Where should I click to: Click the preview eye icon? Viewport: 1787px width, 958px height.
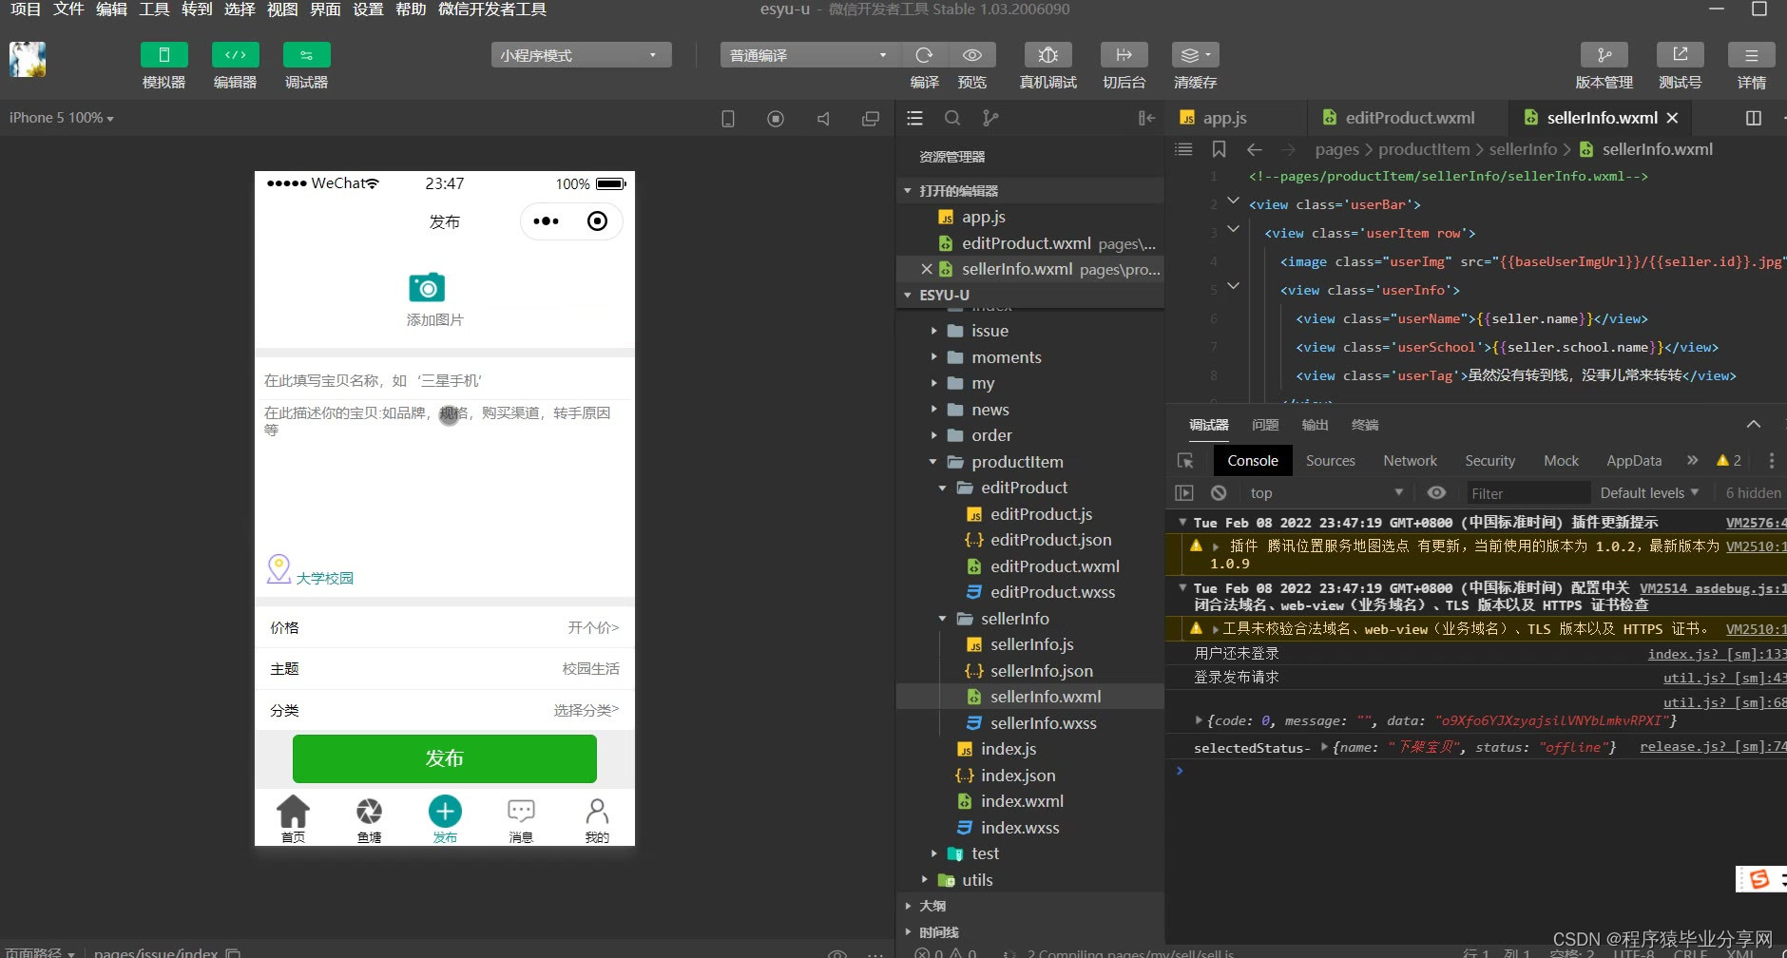(971, 55)
